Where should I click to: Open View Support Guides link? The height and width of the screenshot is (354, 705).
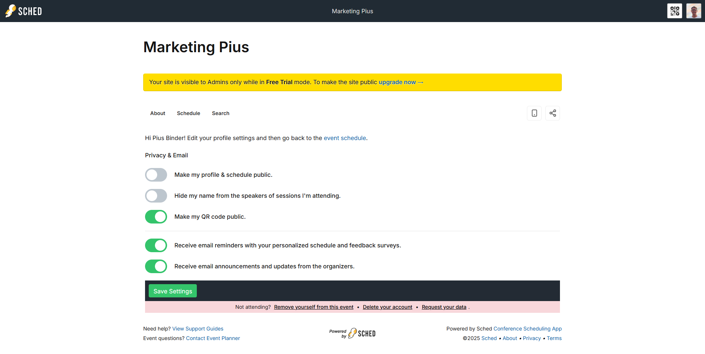click(198, 329)
